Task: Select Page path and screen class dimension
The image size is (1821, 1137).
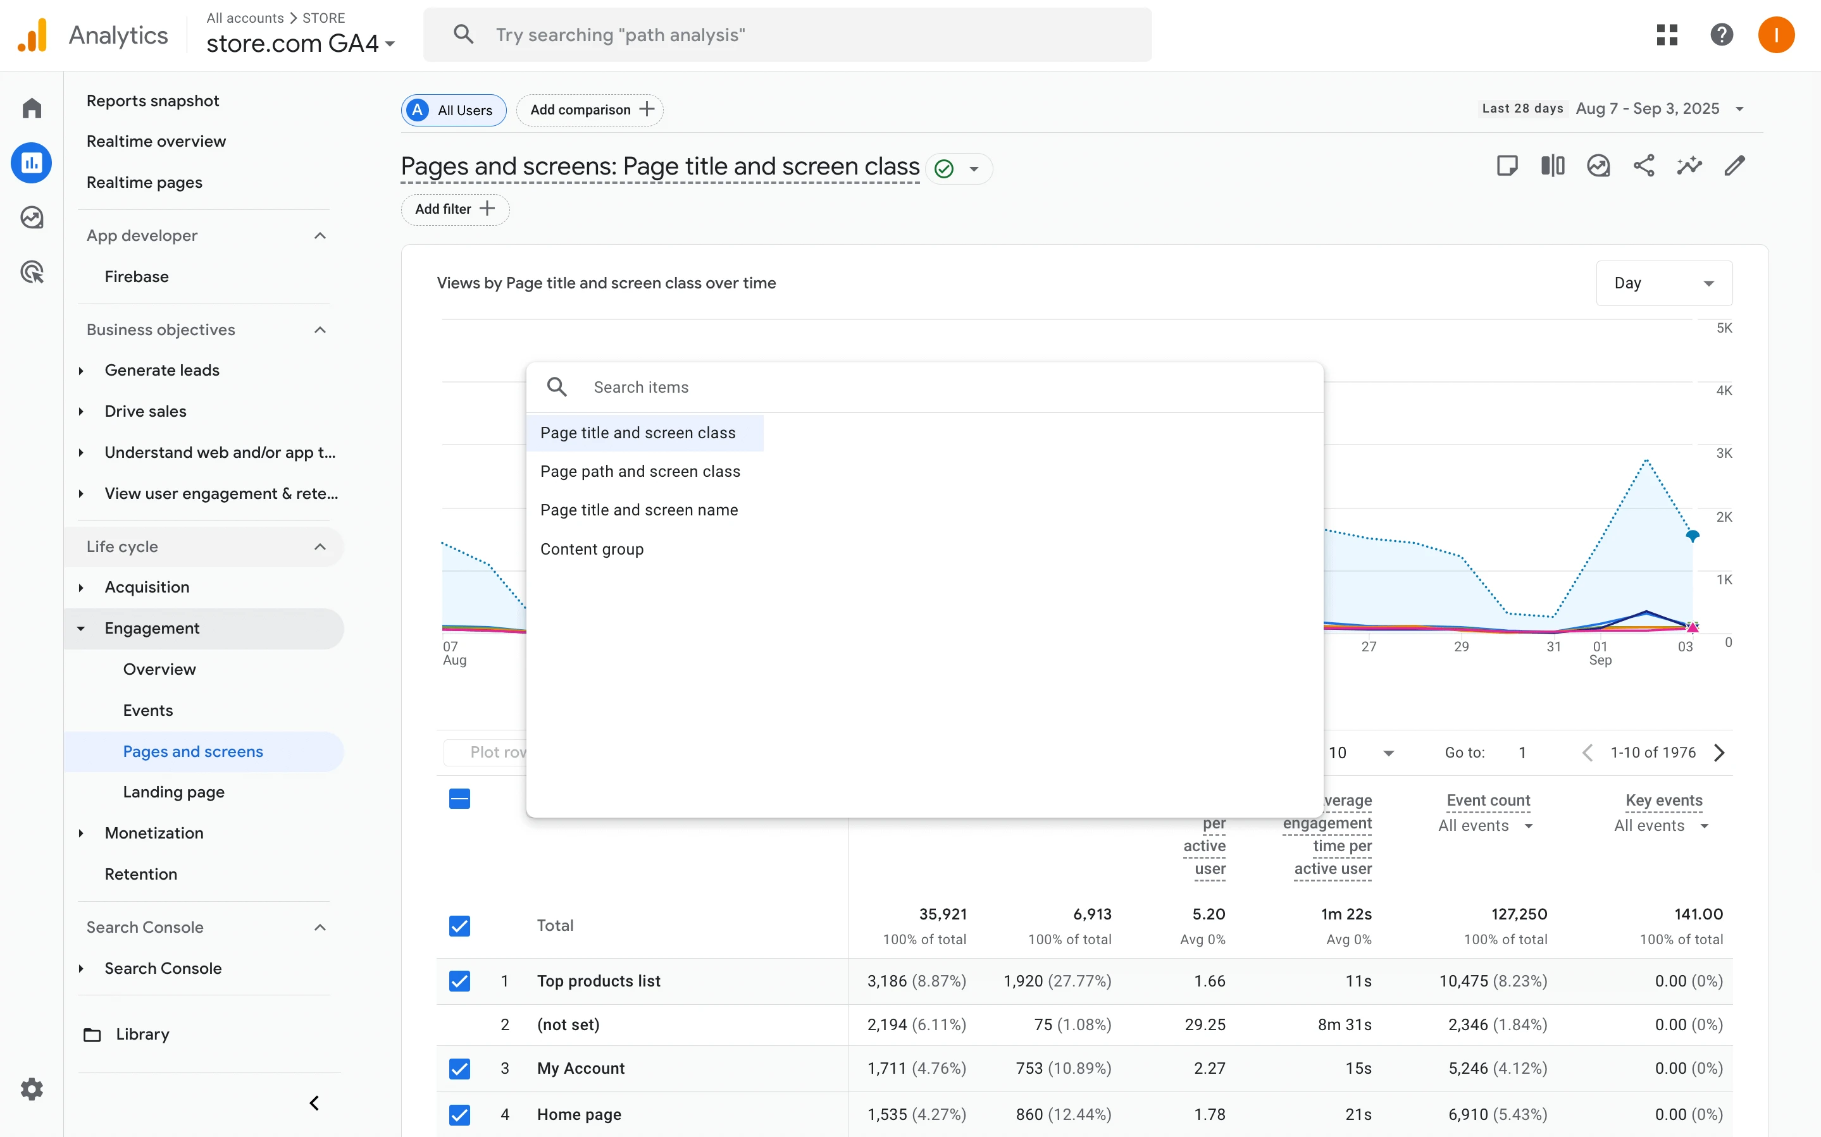Action: (x=640, y=470)
